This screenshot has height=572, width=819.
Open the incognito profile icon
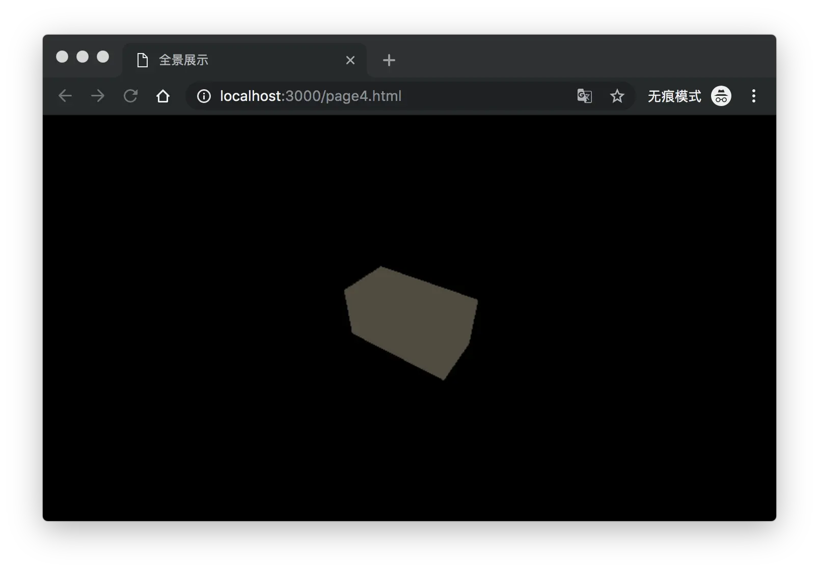click(x=721, y=96)
